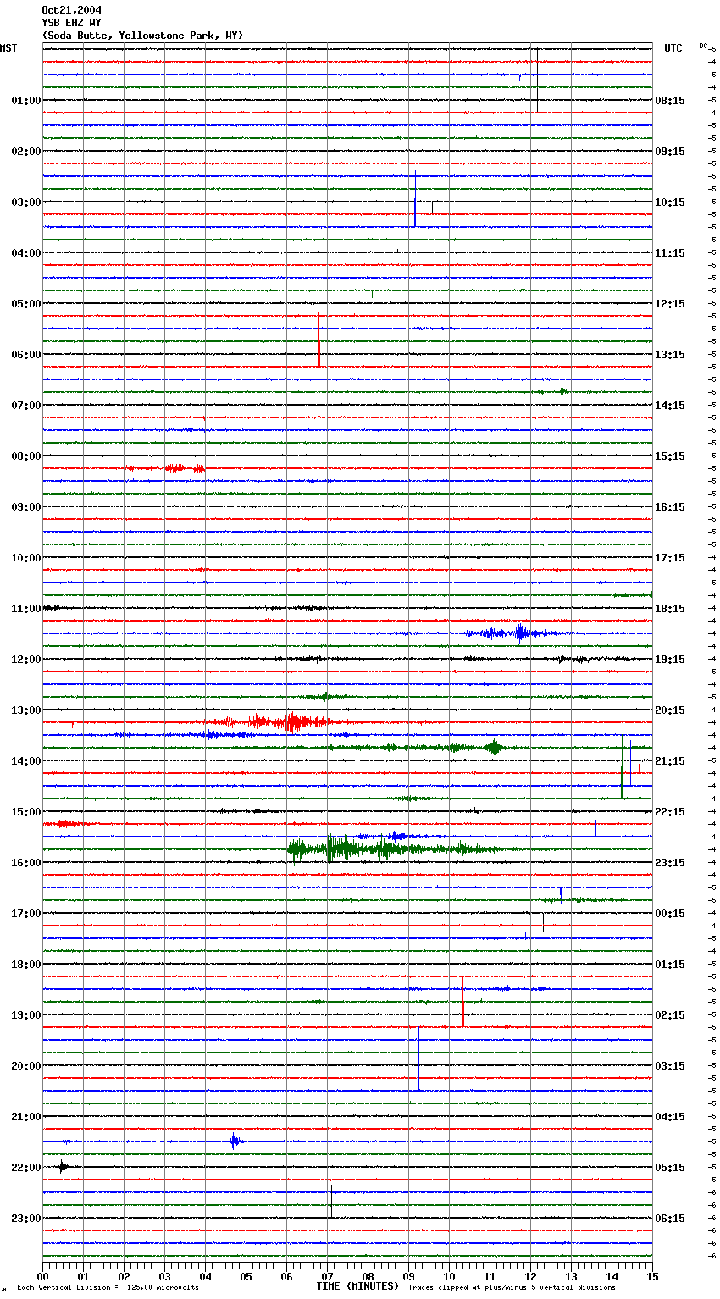Select the 03:00 MST time label
The height and width of the screenshot is (1299, 720).
26,202
